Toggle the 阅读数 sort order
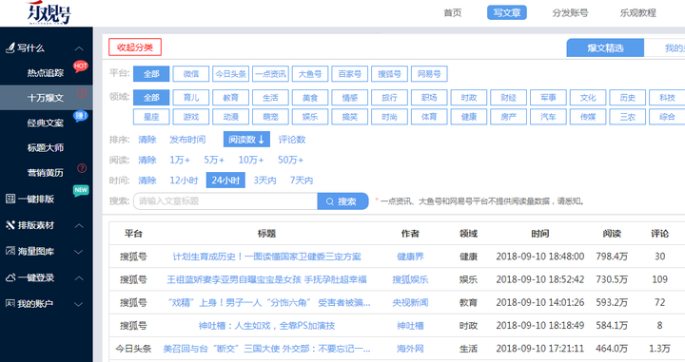 point(246,140)
